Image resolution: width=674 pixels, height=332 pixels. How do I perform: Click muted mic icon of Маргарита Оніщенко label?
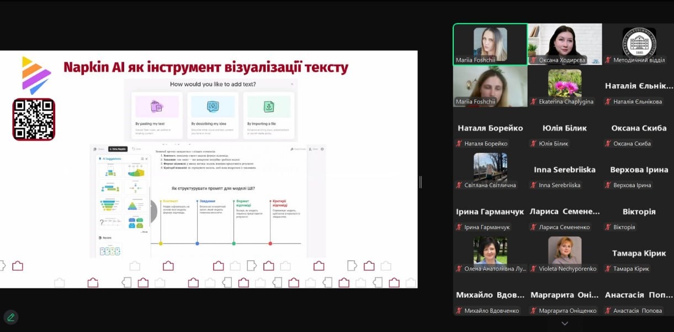534,311
